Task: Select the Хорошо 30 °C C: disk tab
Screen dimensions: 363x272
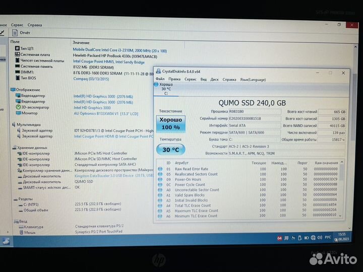Action: [166, 89]
